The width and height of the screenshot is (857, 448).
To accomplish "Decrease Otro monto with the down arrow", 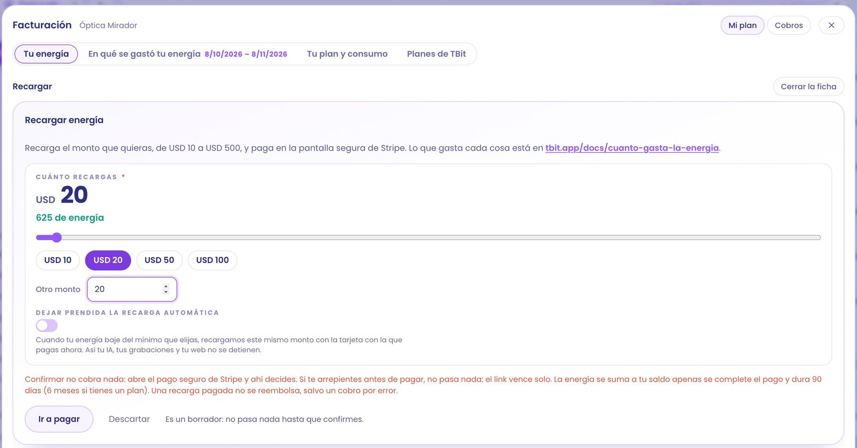I will [x=166, y=292].
